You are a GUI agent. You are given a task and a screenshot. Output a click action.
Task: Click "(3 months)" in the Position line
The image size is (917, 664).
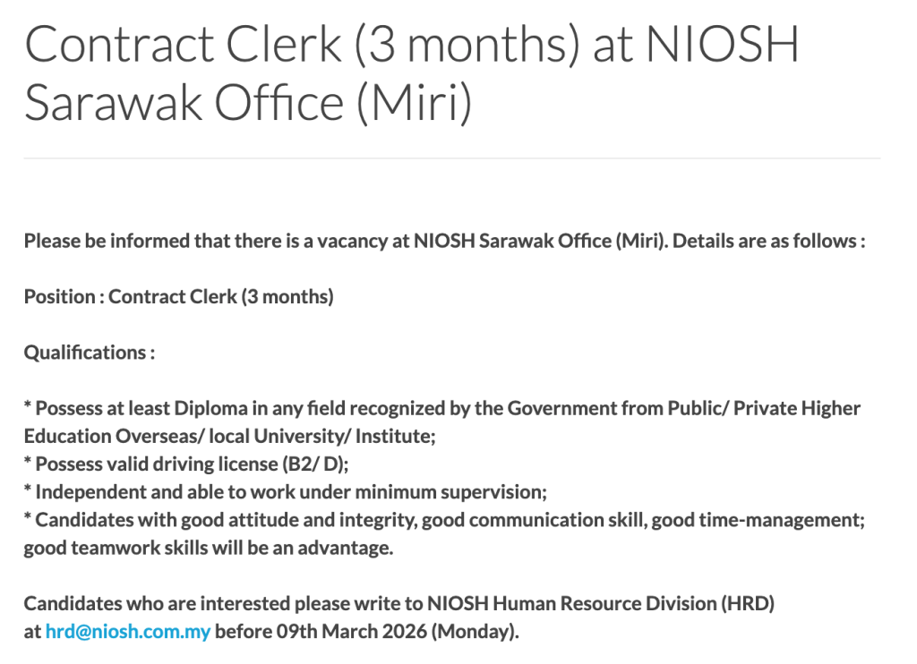point(287,297)
